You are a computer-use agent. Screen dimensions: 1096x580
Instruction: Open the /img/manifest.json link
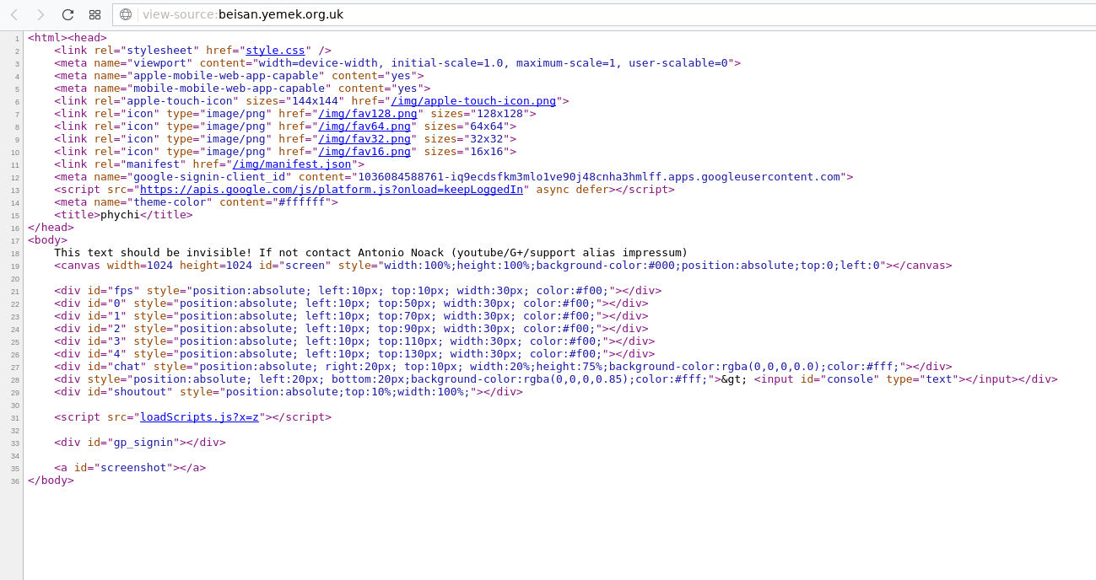click(292, 164)
